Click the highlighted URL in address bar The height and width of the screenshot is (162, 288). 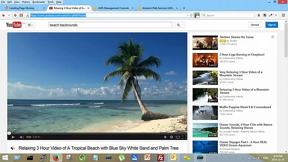coord(58,15)
